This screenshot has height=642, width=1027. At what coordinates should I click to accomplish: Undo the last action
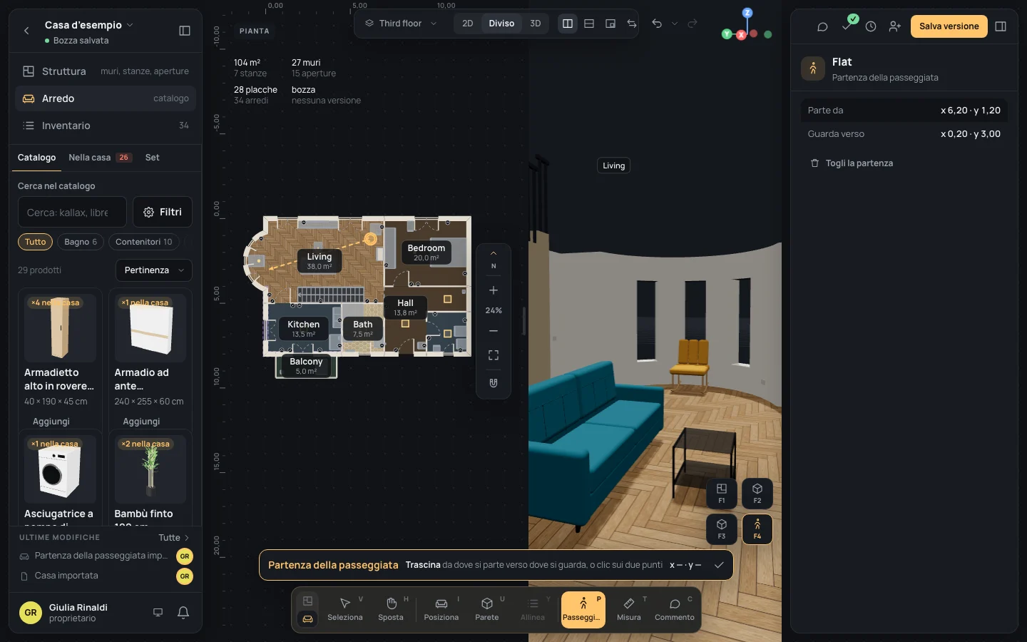(657, 24)
